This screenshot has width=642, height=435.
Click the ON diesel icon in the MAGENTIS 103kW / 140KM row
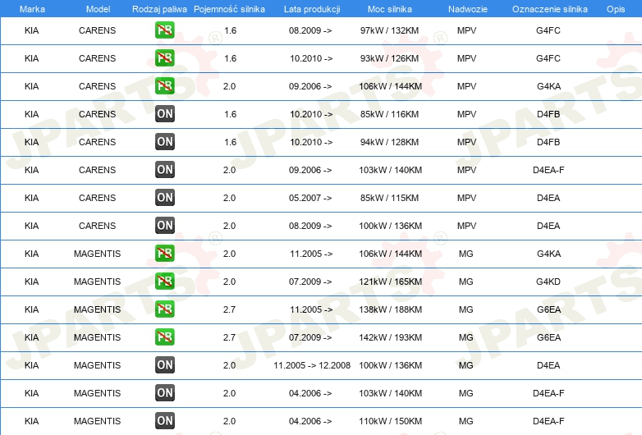pos(164,393)
